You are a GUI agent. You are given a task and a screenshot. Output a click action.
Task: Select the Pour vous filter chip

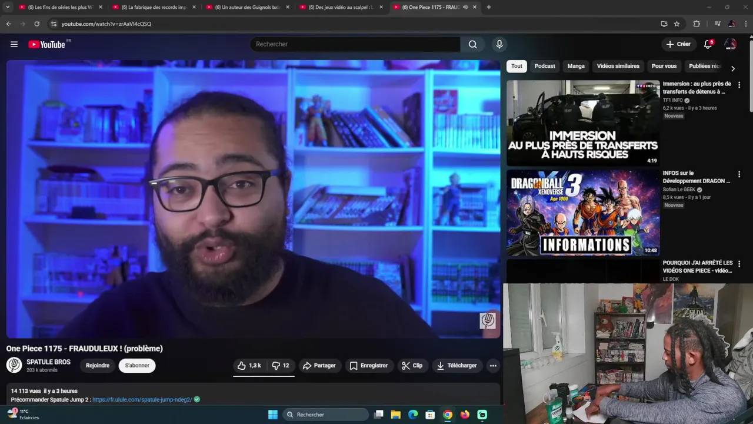coord(664,66)
